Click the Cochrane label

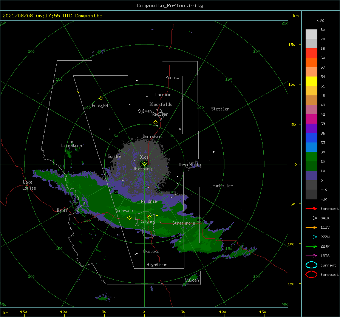124,211
